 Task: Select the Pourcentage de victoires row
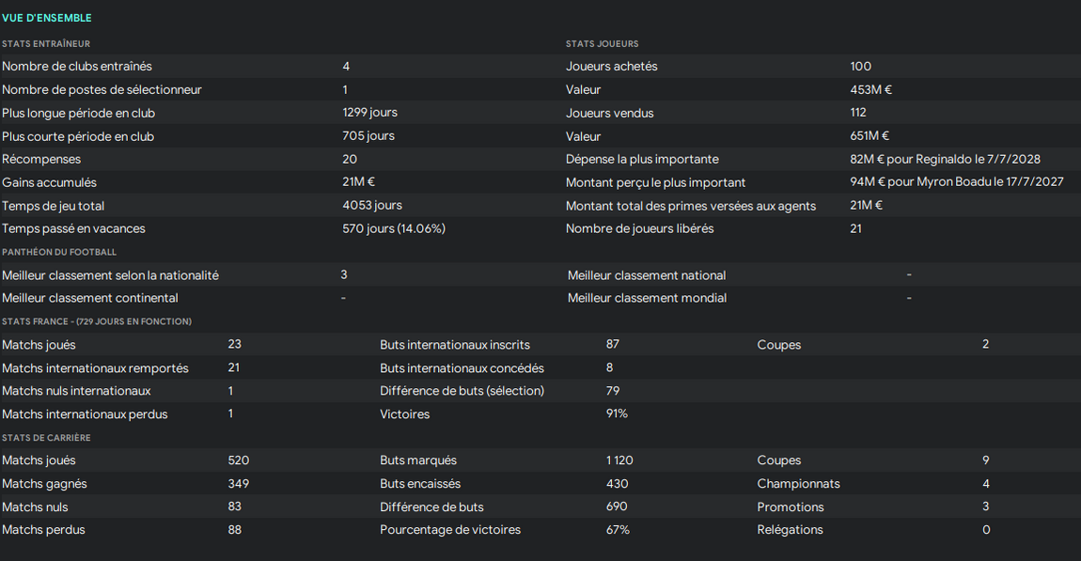coord(450,530)
